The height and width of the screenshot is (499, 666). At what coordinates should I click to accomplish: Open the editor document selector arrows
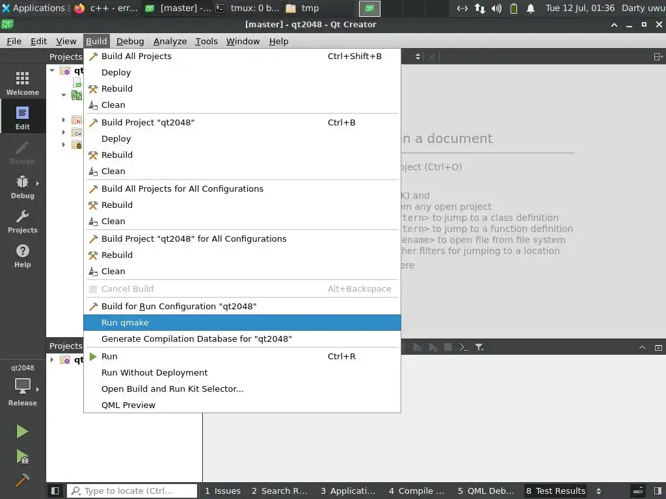(x=418, y=57)
